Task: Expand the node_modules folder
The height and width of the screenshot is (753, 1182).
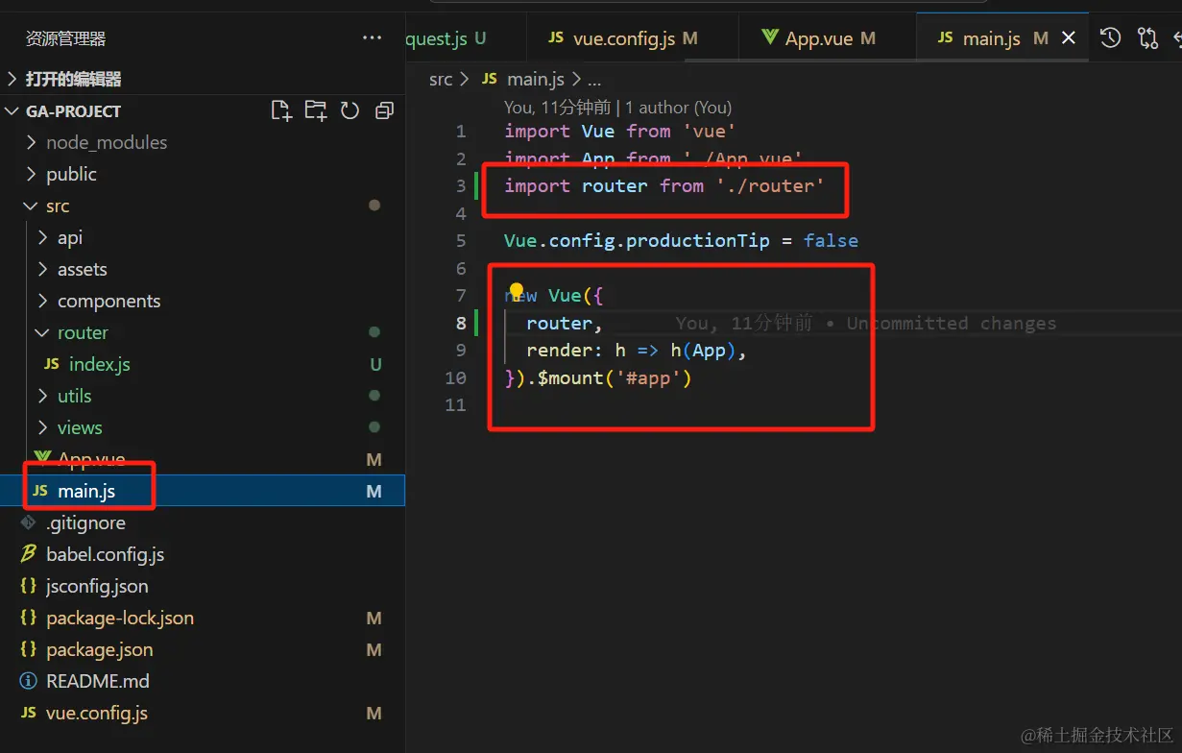Action: 106,142
